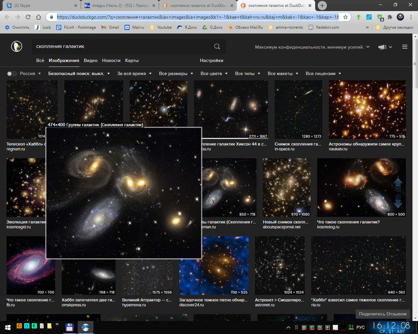The image size is (418, 334).
Task: Open the Безопасный поиск dropdown
Action: pyautogui.click(x=79, y=73)
